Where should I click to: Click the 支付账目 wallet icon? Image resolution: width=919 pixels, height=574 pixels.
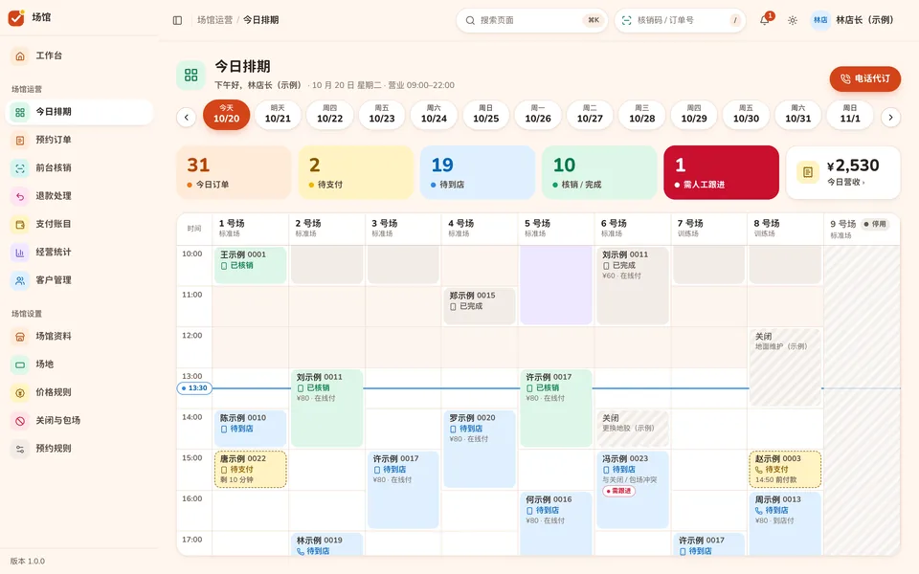(20, 224)
